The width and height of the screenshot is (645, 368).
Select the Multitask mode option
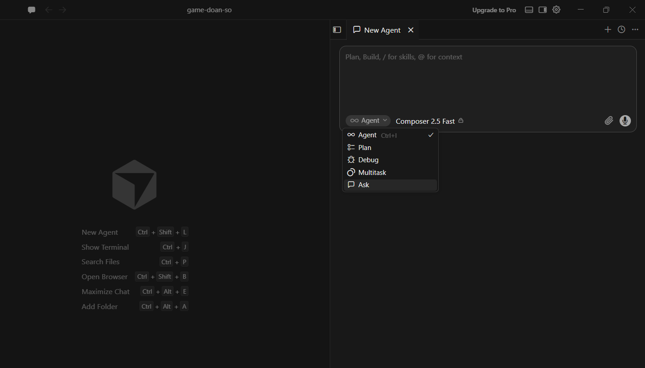[390, 172]
